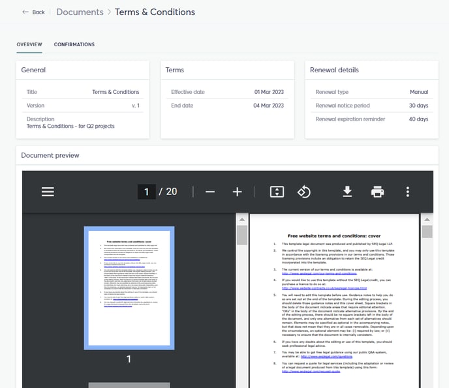Click the page number input field
Screen dimensions: 449x388
tap(147, 192)
